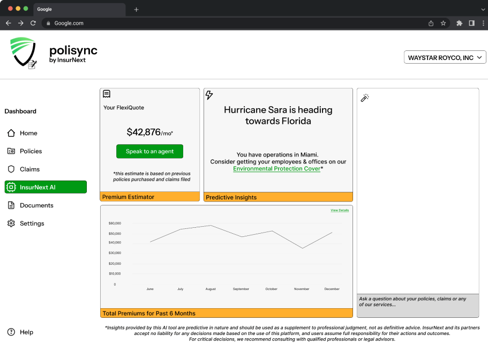Viewport: 488px width, 350px height.
Task: Open the browser tab list chevron
Action: tap(483, 9)
